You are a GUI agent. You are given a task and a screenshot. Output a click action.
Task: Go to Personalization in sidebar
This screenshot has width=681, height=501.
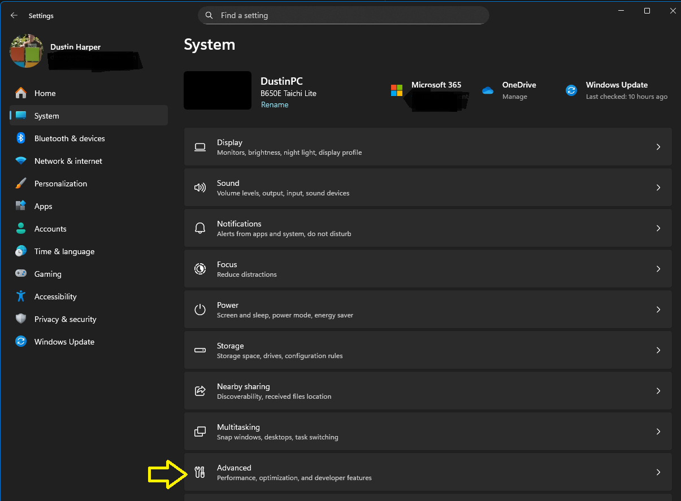60,184
